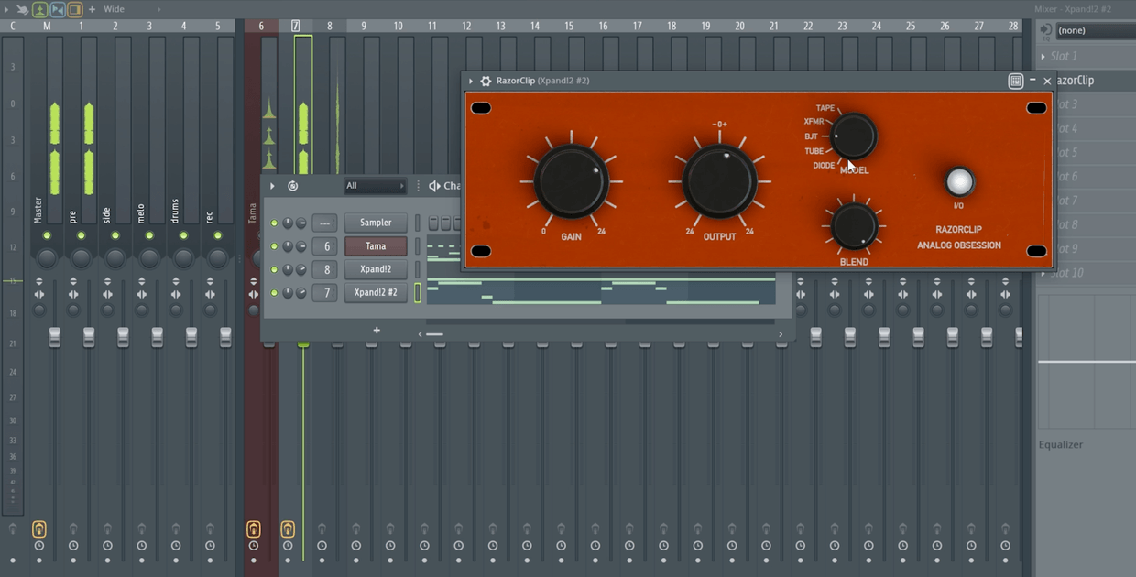Image resolution: width=1136 pixels, height=577 pixels.
Task: Click the RazorClip BLEND knob
Action: pos(854,226)
